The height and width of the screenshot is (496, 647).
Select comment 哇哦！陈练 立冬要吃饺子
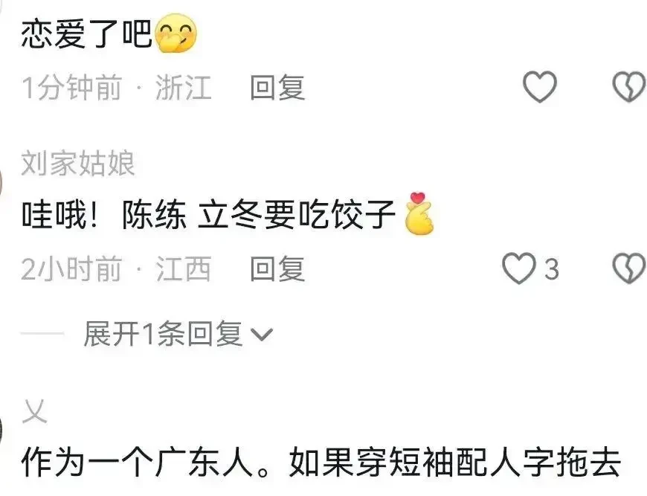(x=208, y=215)
